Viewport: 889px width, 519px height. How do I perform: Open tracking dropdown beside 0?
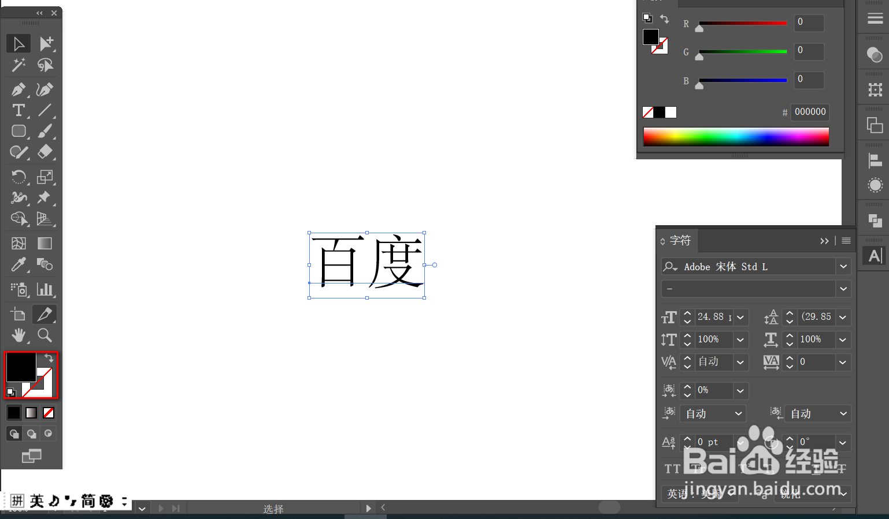pos(843,362)
